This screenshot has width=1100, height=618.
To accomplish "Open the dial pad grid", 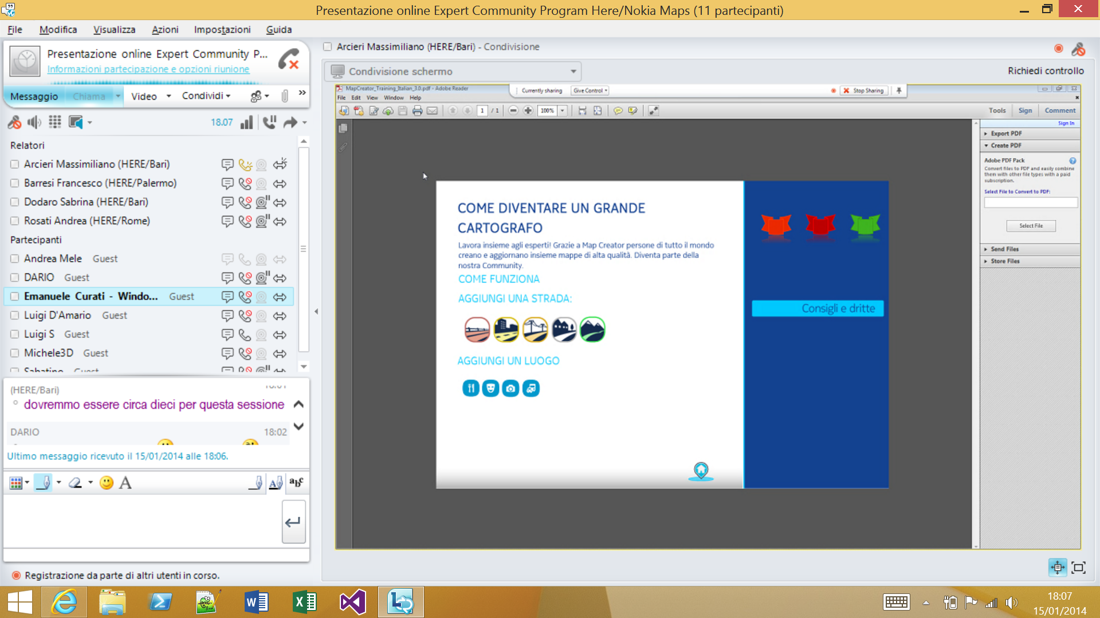I will pos(55,122).
